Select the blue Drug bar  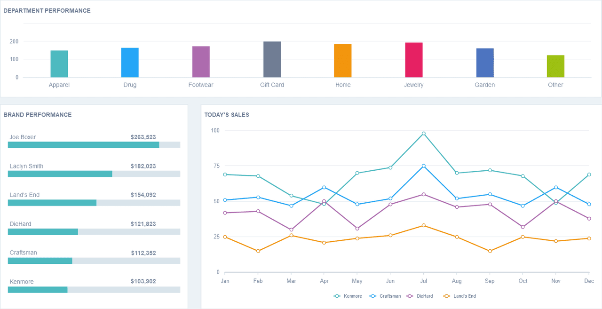click(x=130, y=63)
